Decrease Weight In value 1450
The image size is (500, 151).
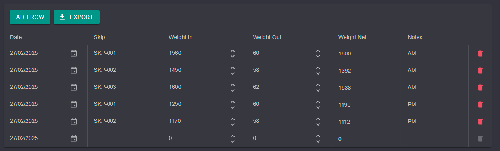233,73
